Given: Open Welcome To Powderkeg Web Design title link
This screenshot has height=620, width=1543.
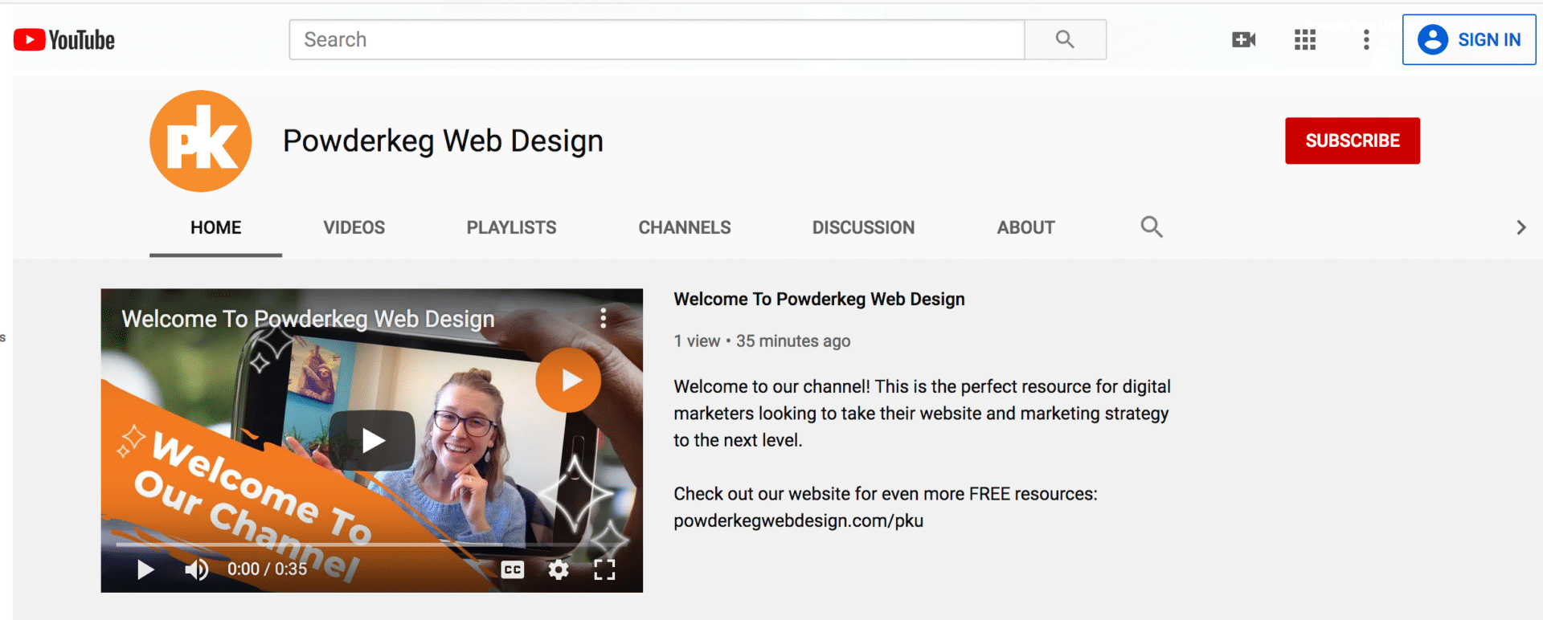Looking at the screenshot, I should [x=819, y=300].
